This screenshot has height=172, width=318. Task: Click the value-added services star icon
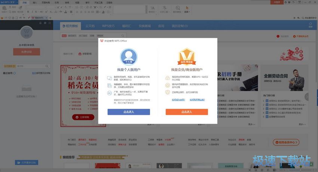pyautogui.click(x=168, y=85)
